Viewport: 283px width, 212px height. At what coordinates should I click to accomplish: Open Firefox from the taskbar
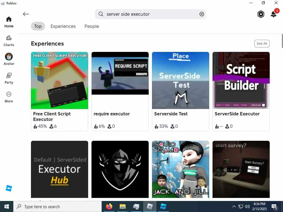[109, 206]
